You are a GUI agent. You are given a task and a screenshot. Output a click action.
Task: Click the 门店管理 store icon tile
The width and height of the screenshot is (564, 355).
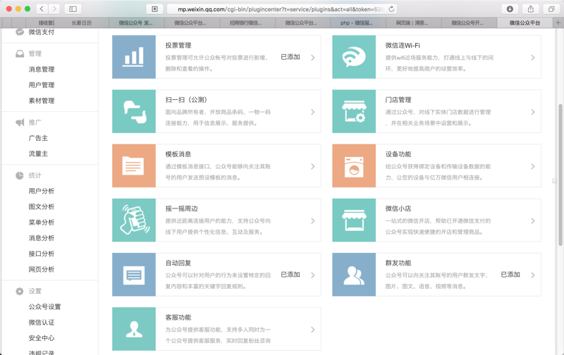click(354, 111)
